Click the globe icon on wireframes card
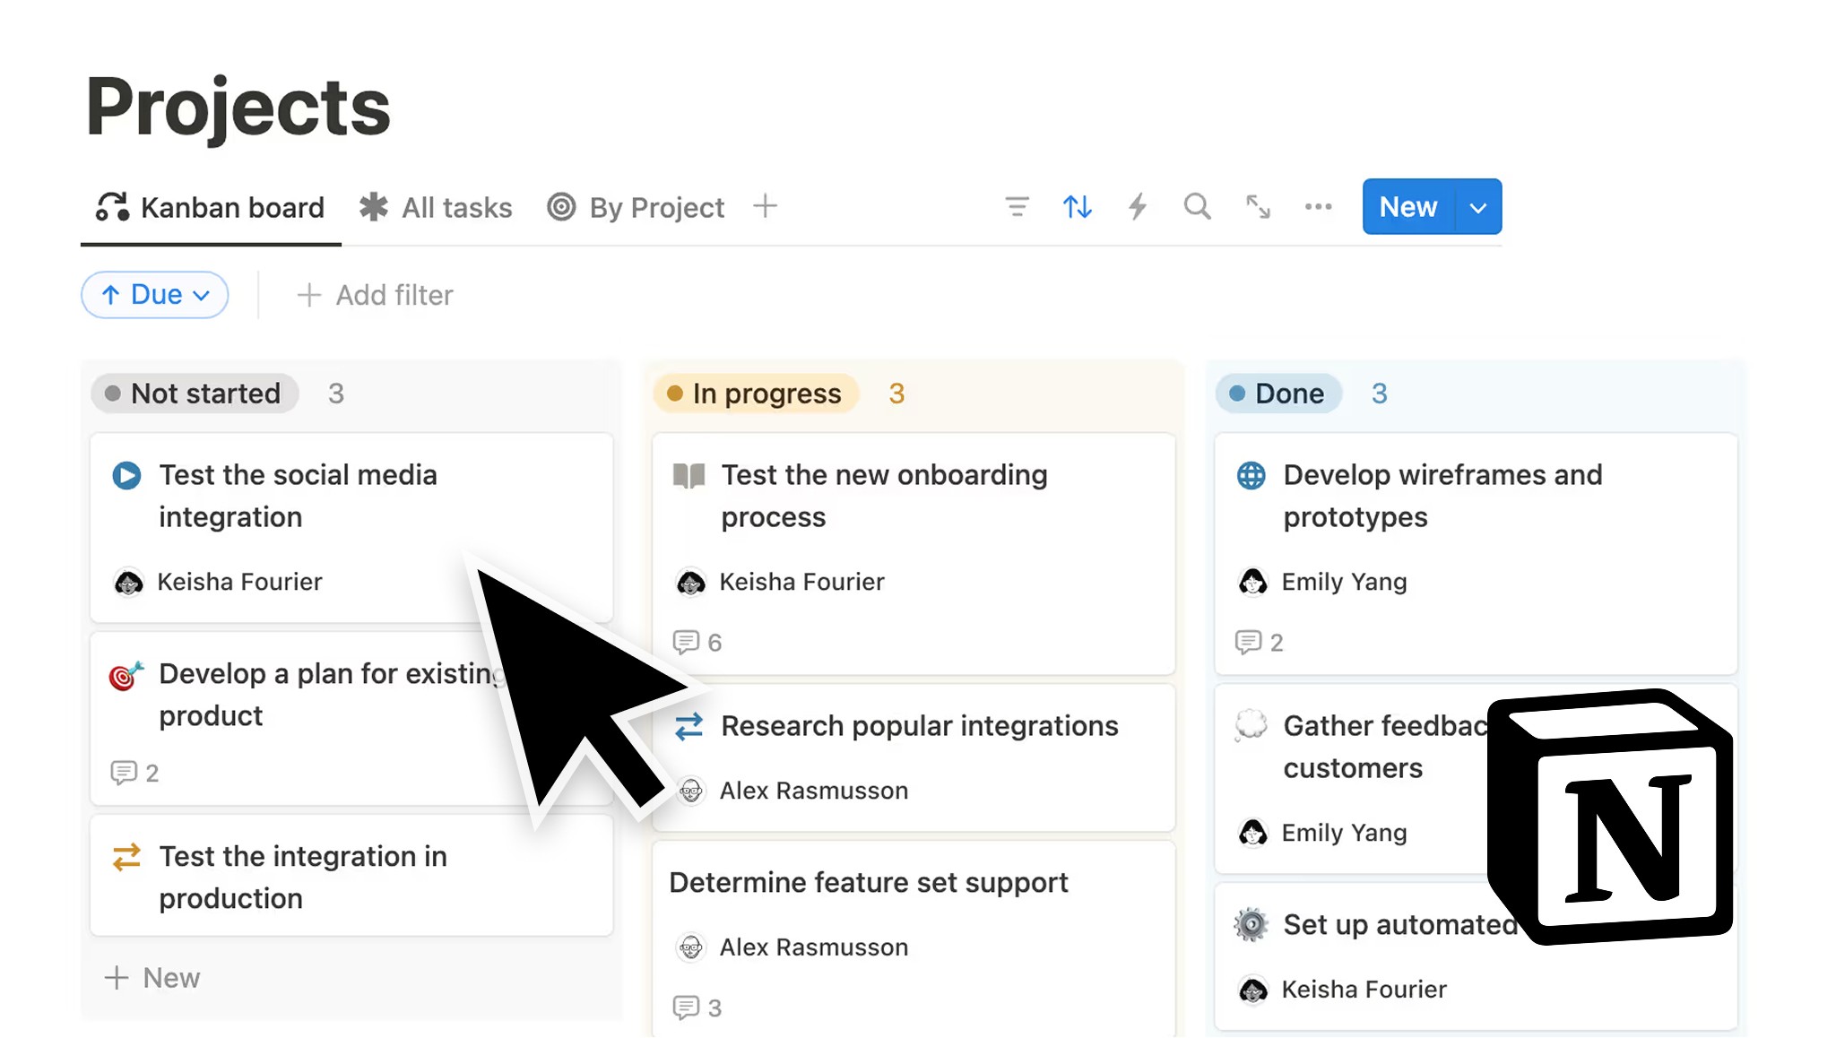Viewport: 1836px width, 1038px height. pyautogui.click(x=1251, y=475)
